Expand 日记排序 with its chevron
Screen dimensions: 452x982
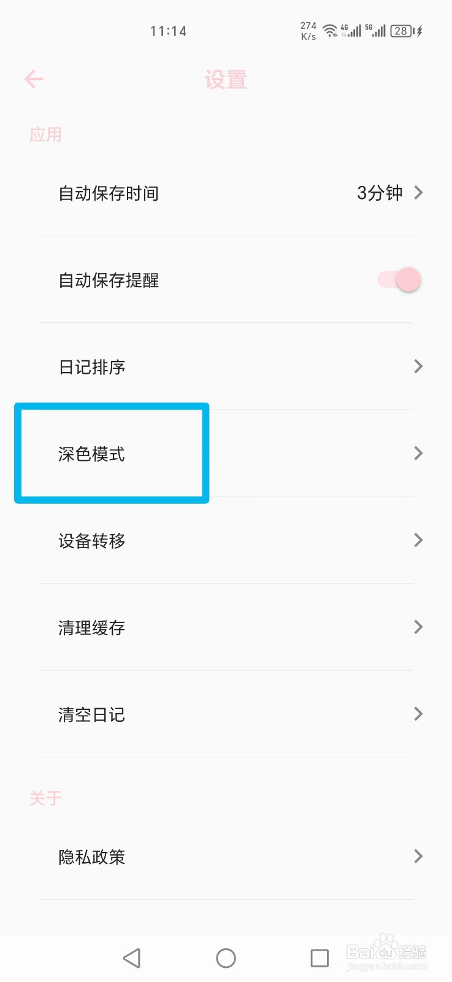418,366
